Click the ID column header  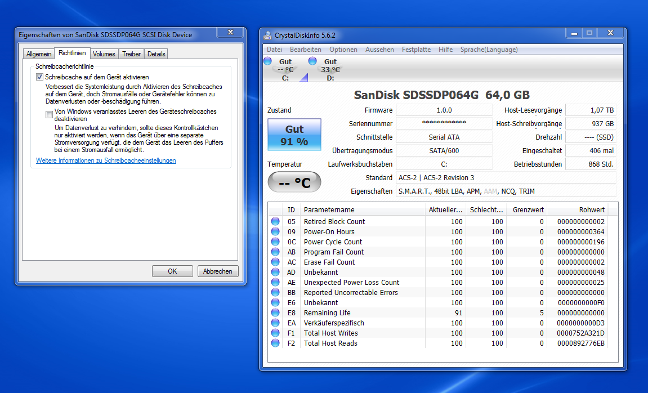pos(292,209)
